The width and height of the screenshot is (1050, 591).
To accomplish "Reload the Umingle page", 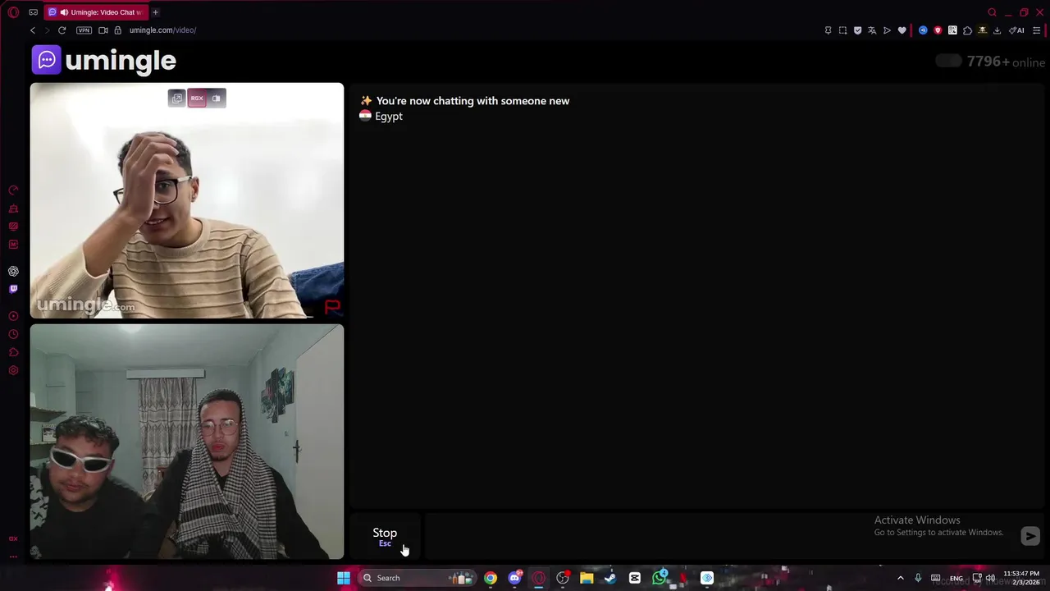I will tap(62, 30).
